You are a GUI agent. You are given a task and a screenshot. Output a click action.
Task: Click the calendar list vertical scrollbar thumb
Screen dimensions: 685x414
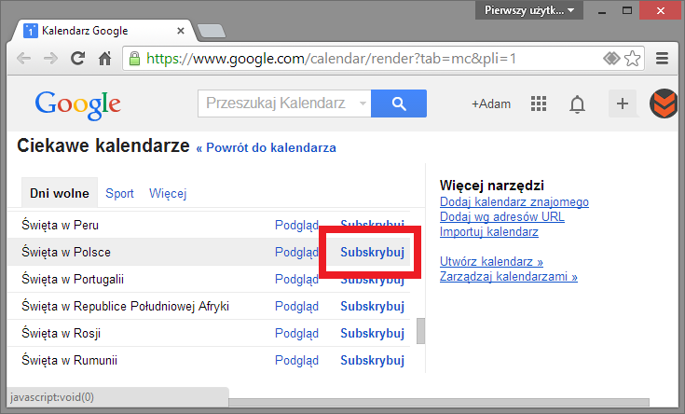[420, 331]
